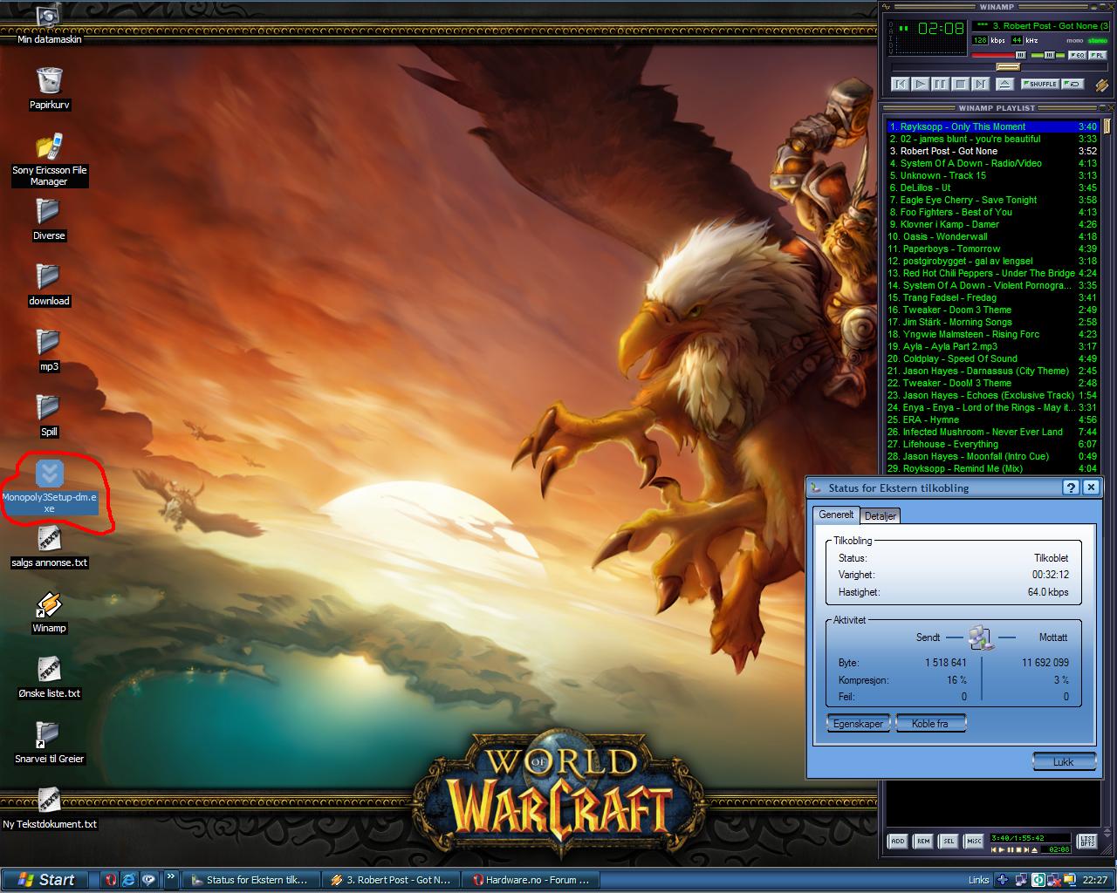Click the Winamp seek bar handle
Screen dimensions: 1117x893
[x=1008, y=67]
